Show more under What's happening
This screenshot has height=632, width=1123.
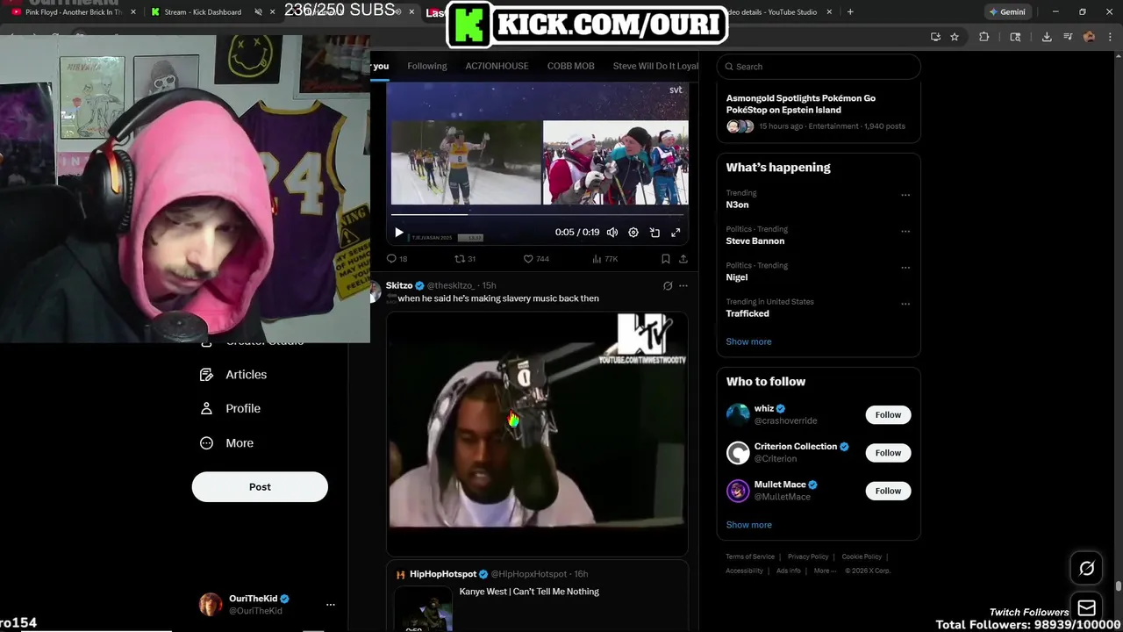click(x=748, y=341)
